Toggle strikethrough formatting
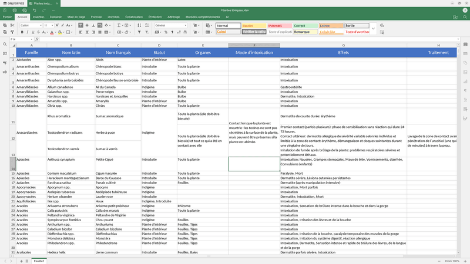 (38, 32)
